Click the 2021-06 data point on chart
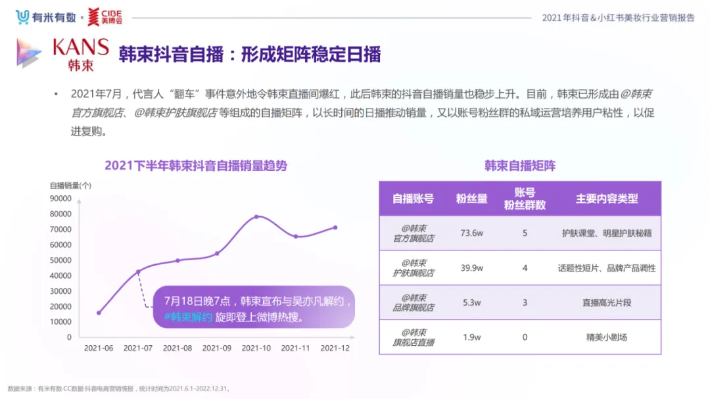Image resolution: width=710 pixels, height=399 pixels. pyautogui.click(x=99, y=313)
